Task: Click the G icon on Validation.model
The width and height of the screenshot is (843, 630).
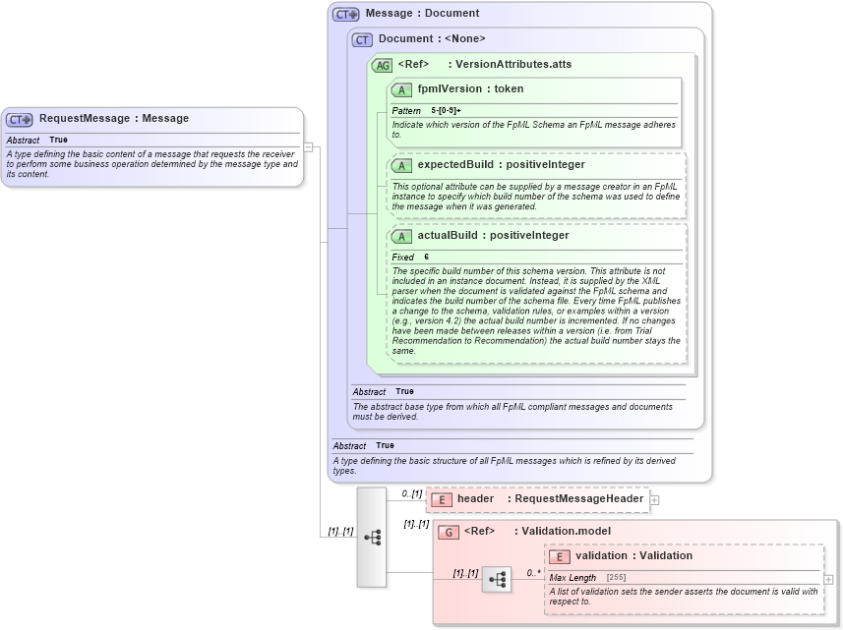Action: (x=449, y=532)
